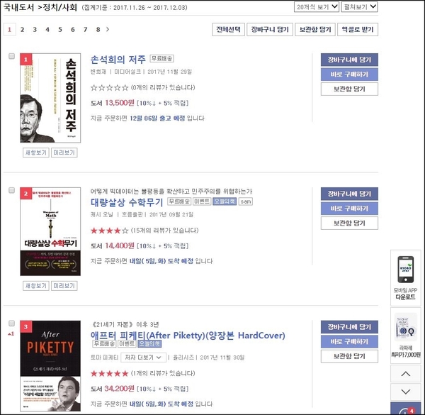
Task: Expand 저자 더보기 author dropdown
Action: 143,358
